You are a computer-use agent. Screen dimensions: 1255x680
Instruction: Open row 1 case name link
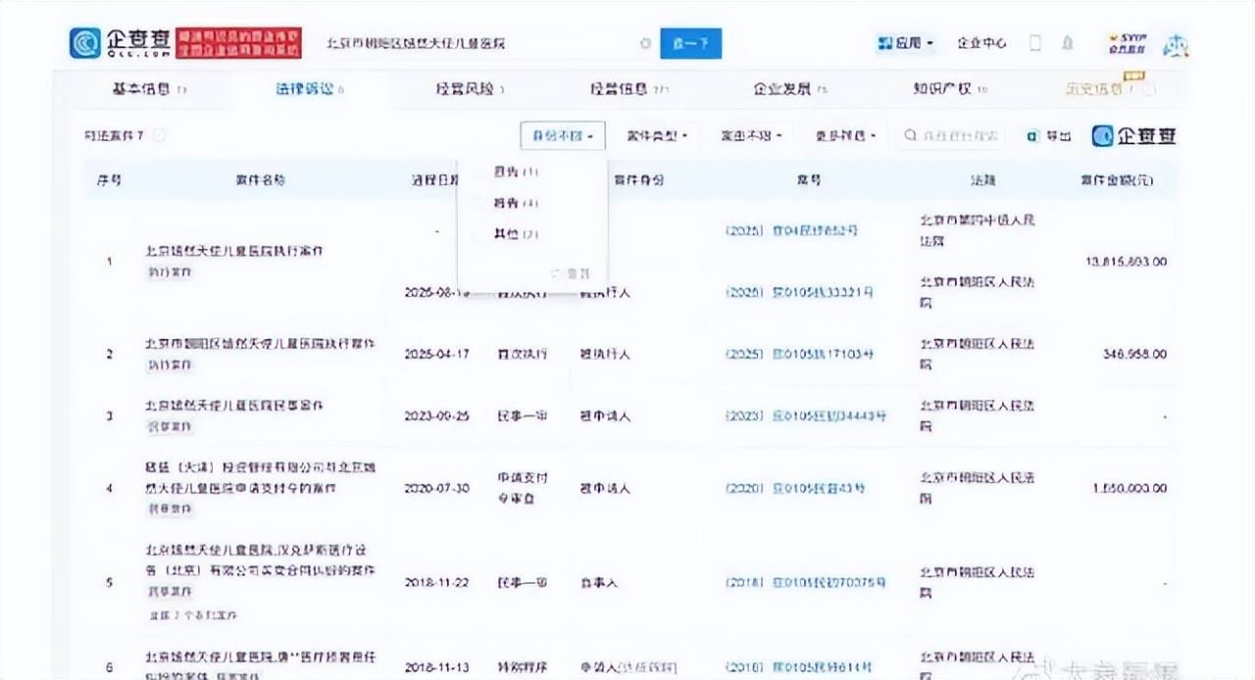tap(234, 251)
